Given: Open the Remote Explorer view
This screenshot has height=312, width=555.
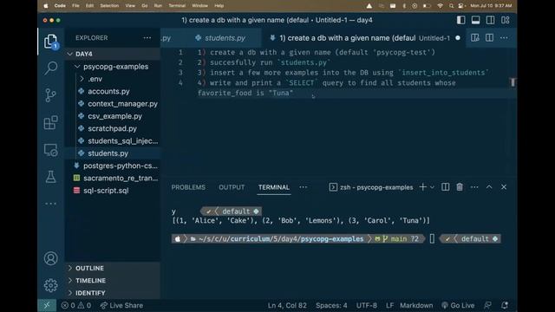Looking at the screenshot, I should click(50, 150).
